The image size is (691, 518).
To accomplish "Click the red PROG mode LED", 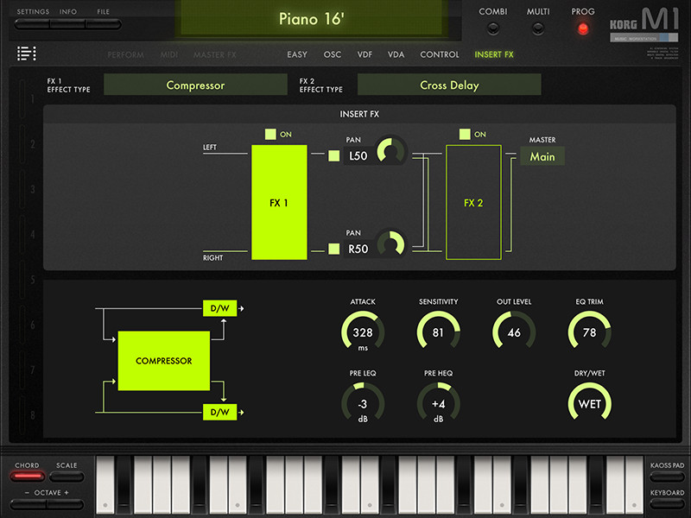I will [x=582, y=29].
